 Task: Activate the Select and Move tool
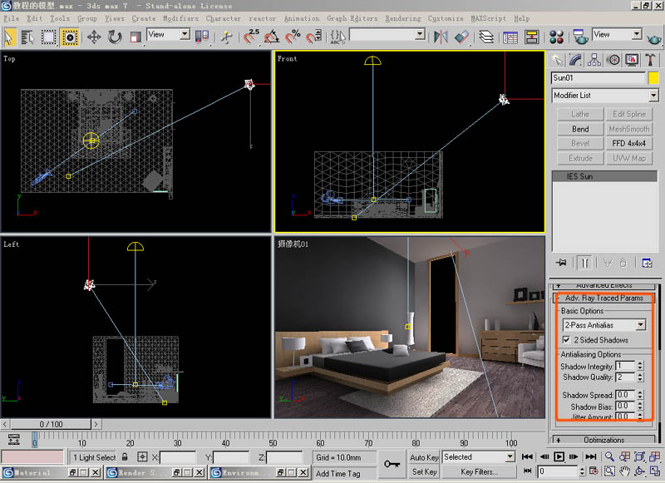(94, 37)
